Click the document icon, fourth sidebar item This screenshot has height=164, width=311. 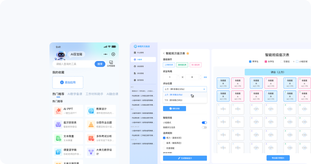pyautogui.click(x=135, y=73)
